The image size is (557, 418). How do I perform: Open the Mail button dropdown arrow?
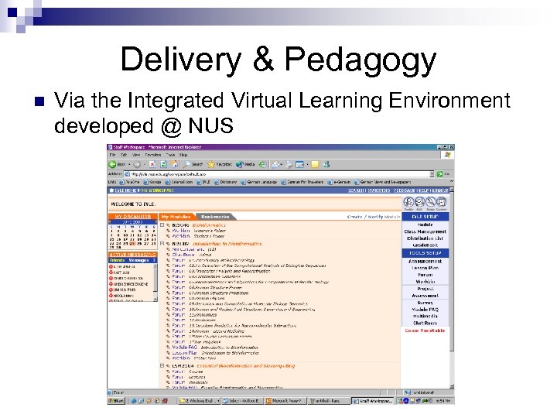[281, 165]
